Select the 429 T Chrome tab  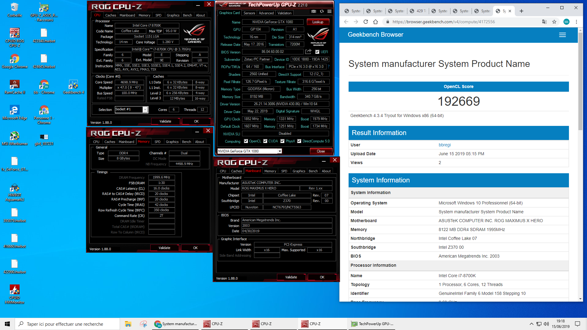click(x=418, y=11)
